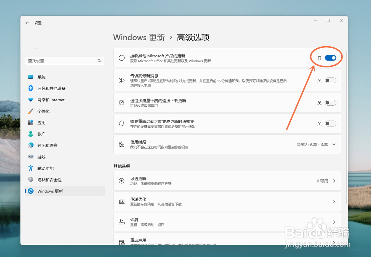Click the Windows 更新 sync icon in sidebar
The height and width of the screenshot is (257, 371).
pyautogui.click(x=31, y=191)
